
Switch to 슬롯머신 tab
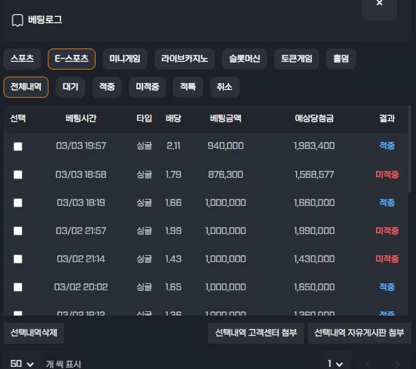click(x=245, y=58)
